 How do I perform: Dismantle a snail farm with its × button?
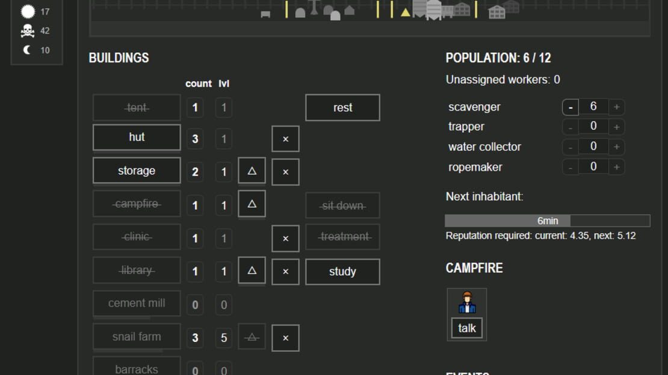[285, 338]
